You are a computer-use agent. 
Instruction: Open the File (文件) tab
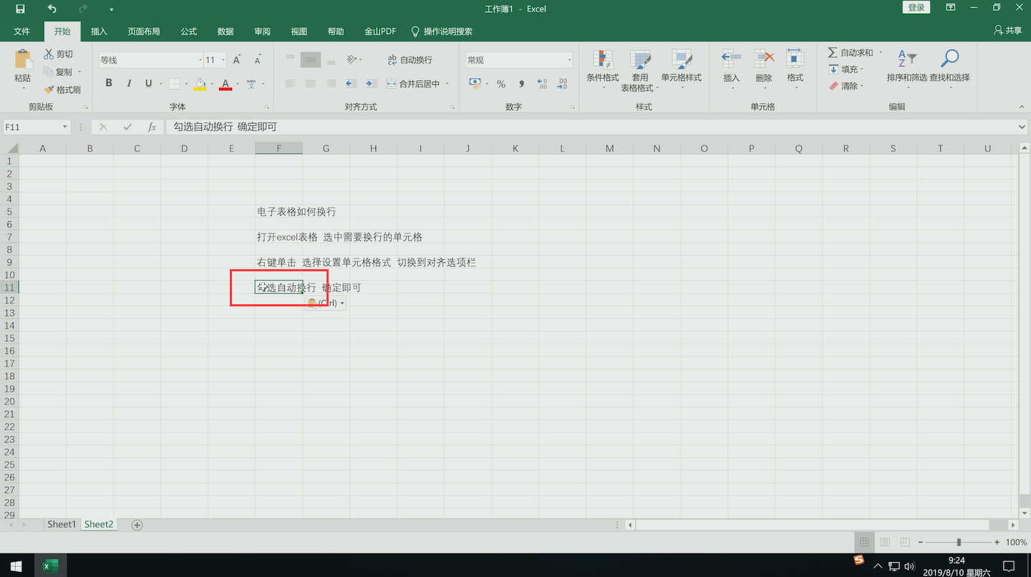coord(22,31)
